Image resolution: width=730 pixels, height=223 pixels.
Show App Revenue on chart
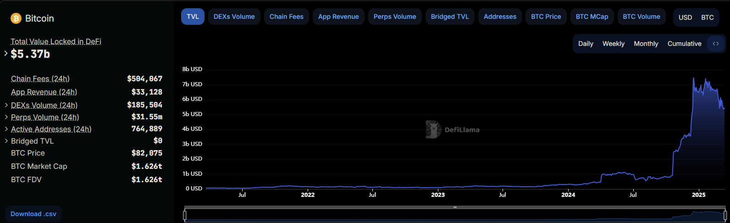pyautogui.click(x=338, y=17)
